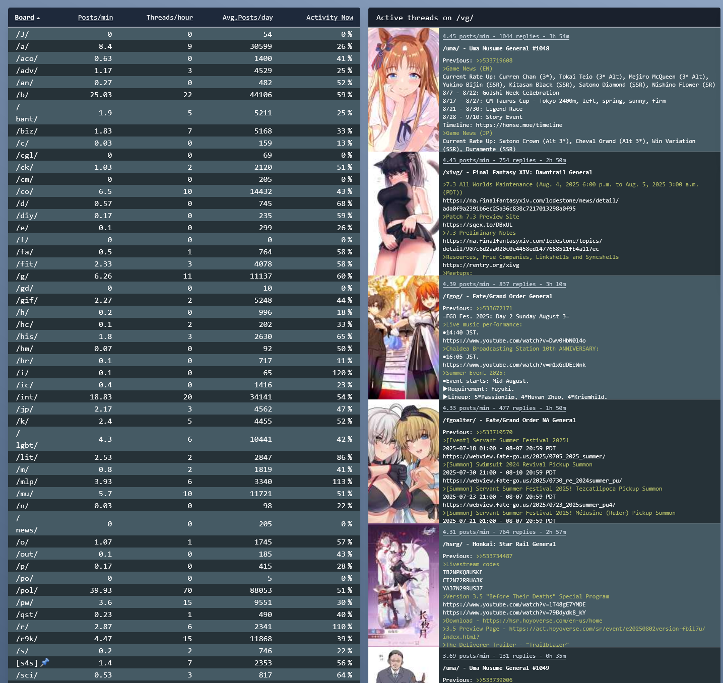Click the ascending sort arrow beside Board
The image size is (723, 683).
click(38, 18)
